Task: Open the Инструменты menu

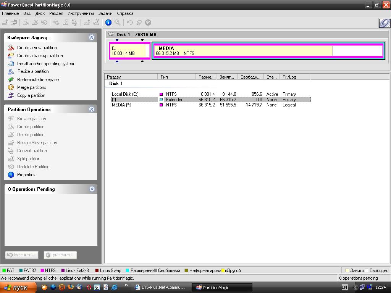Action: click(81, 13)
